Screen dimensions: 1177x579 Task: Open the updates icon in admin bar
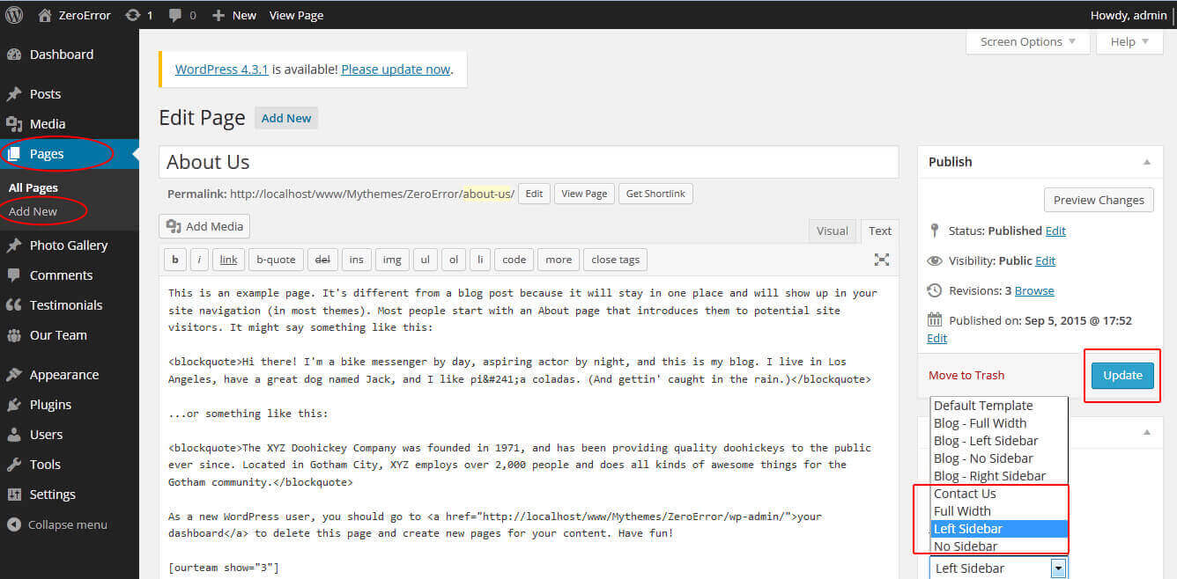click(x=133, y=15)
